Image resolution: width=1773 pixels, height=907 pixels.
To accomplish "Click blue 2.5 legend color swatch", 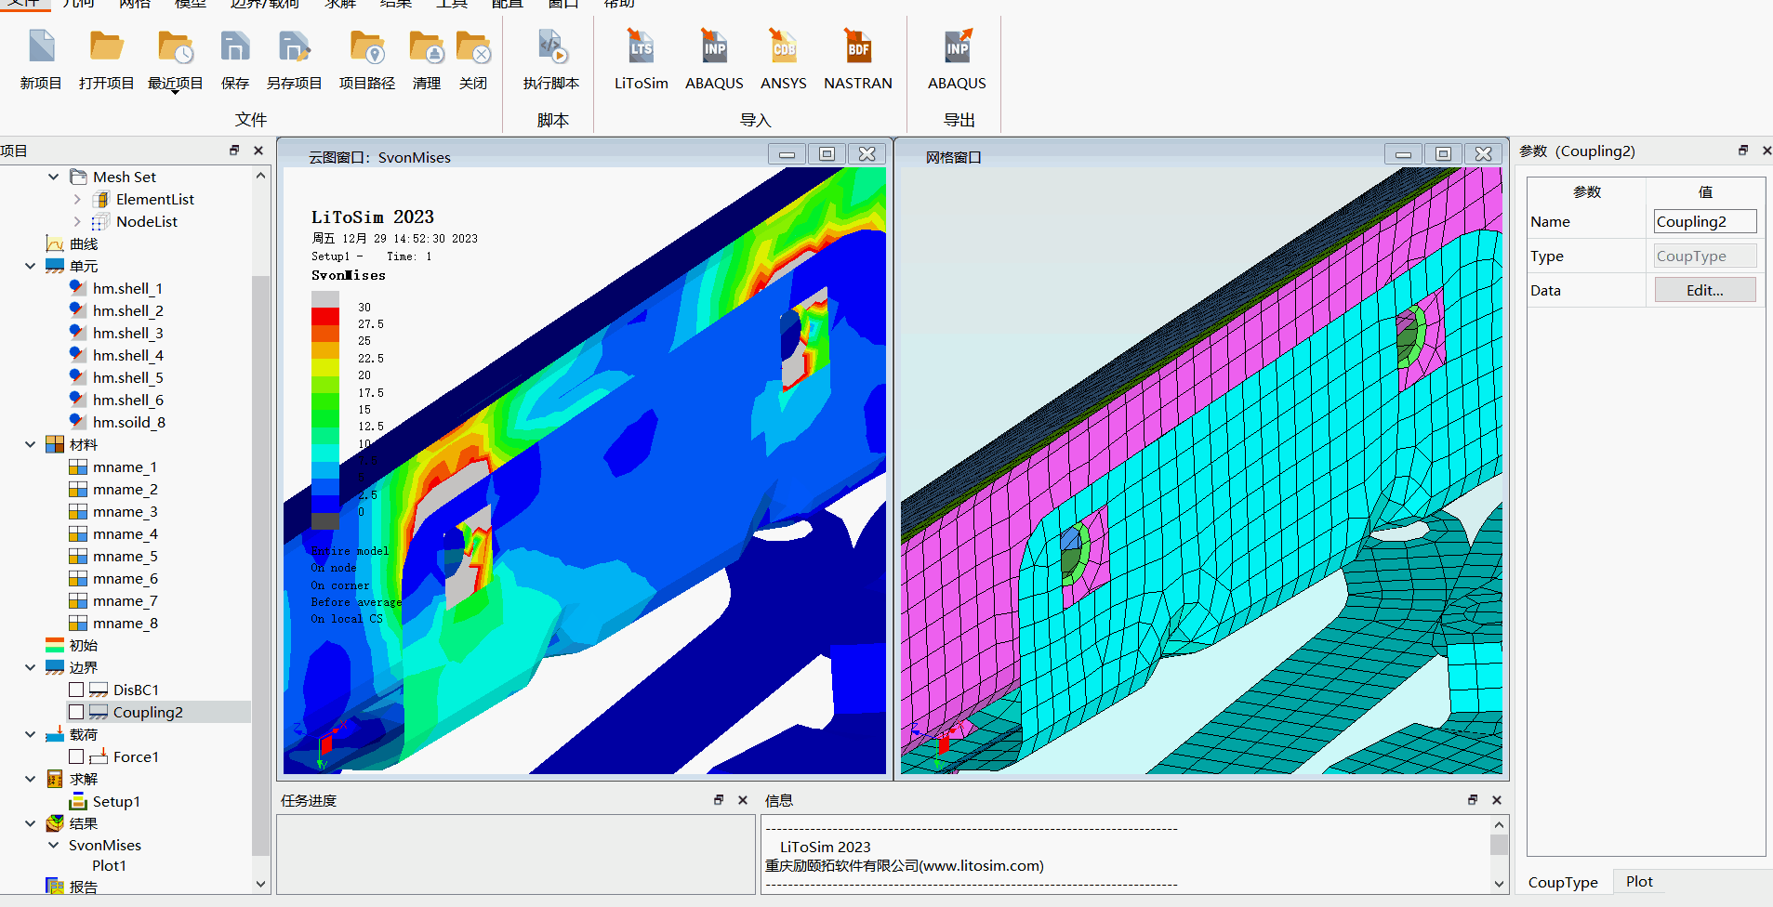I will pyautogui.click(x=324, y=505).
